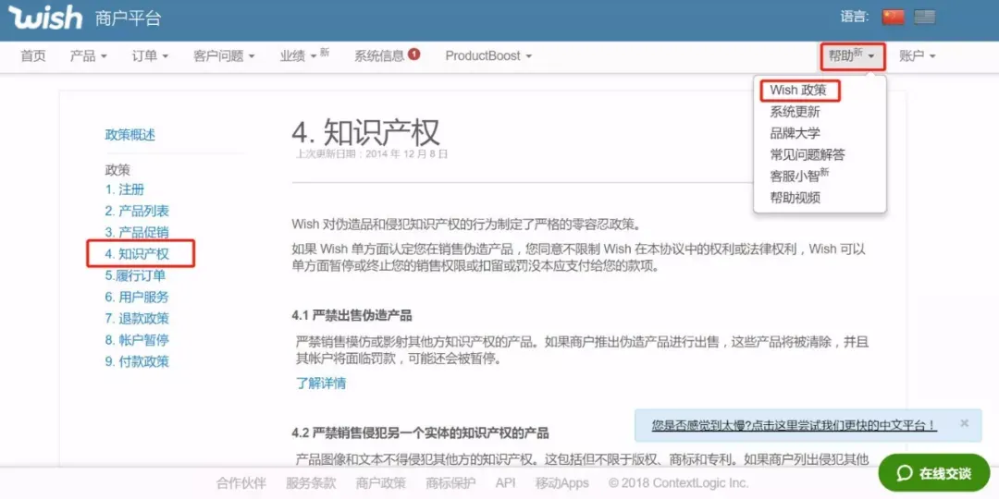
Task: Switch language to Chinese flag
Action: (894, 18)
